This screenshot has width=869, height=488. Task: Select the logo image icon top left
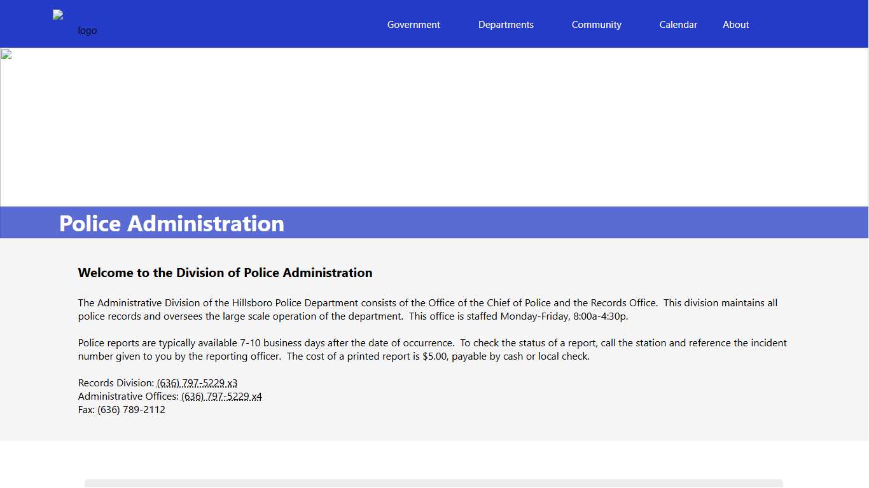point(57,13)
